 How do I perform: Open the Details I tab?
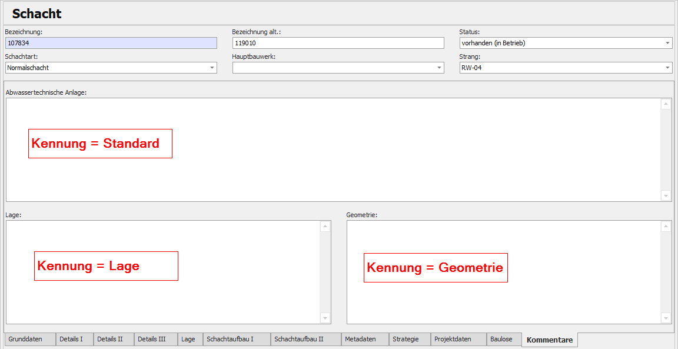coord(71,339)
